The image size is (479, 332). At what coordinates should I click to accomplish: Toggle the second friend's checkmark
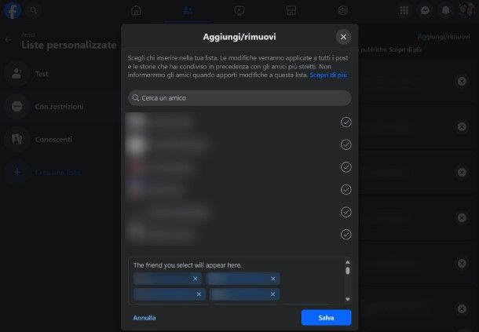(346, 144)
